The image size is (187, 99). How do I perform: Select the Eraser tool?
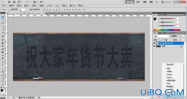(x=3, y=49)
